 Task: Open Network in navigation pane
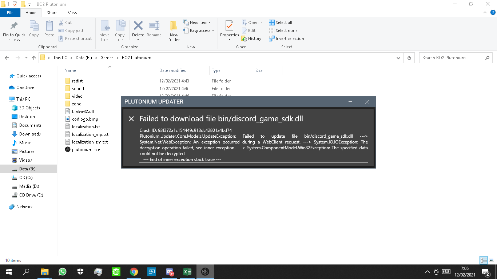(24, 207)
